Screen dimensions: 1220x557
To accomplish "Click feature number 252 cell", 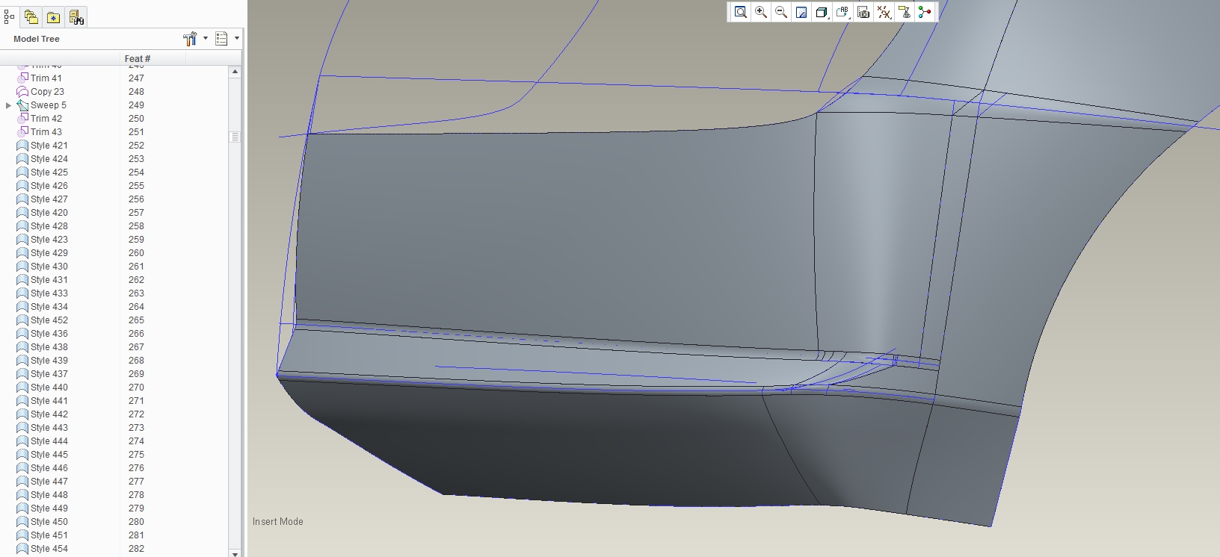I will [136, 146].
